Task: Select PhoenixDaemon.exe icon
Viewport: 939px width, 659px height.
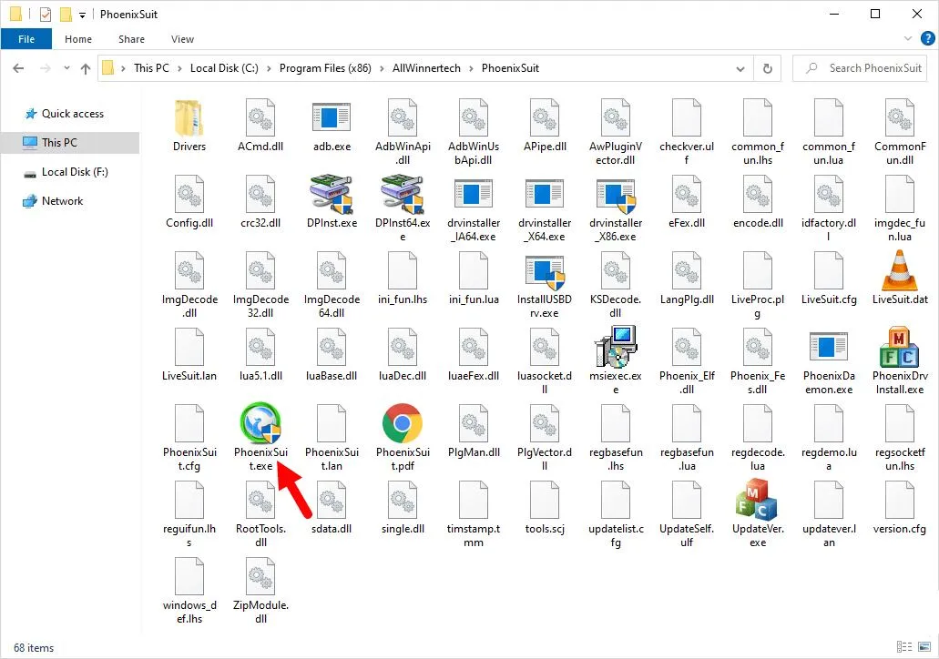Action: coord(829,347)
